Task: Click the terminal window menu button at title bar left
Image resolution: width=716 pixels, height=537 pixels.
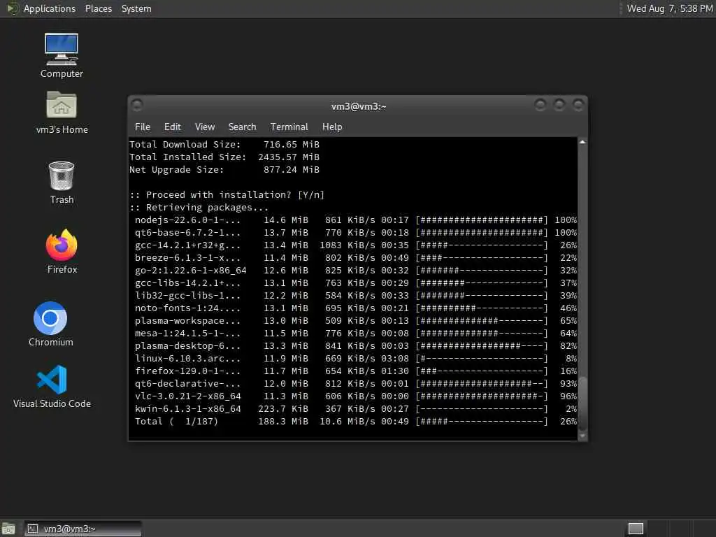Action: click(137, 106)
